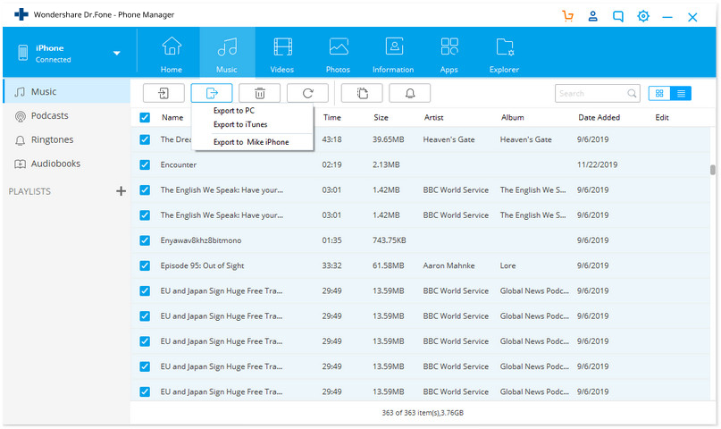
Task: Go to the Home section
Action: coord(171,55)
